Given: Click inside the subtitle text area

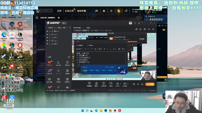Looking at the screenshot, I should [101, 59].
